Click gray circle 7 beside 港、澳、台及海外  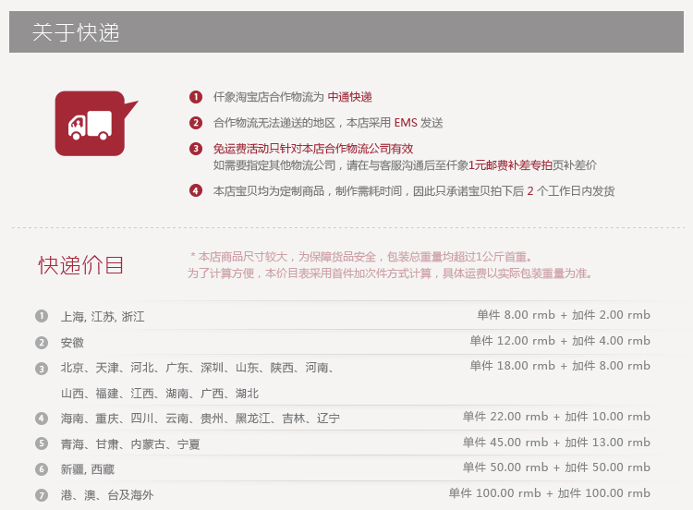[42, 495]
